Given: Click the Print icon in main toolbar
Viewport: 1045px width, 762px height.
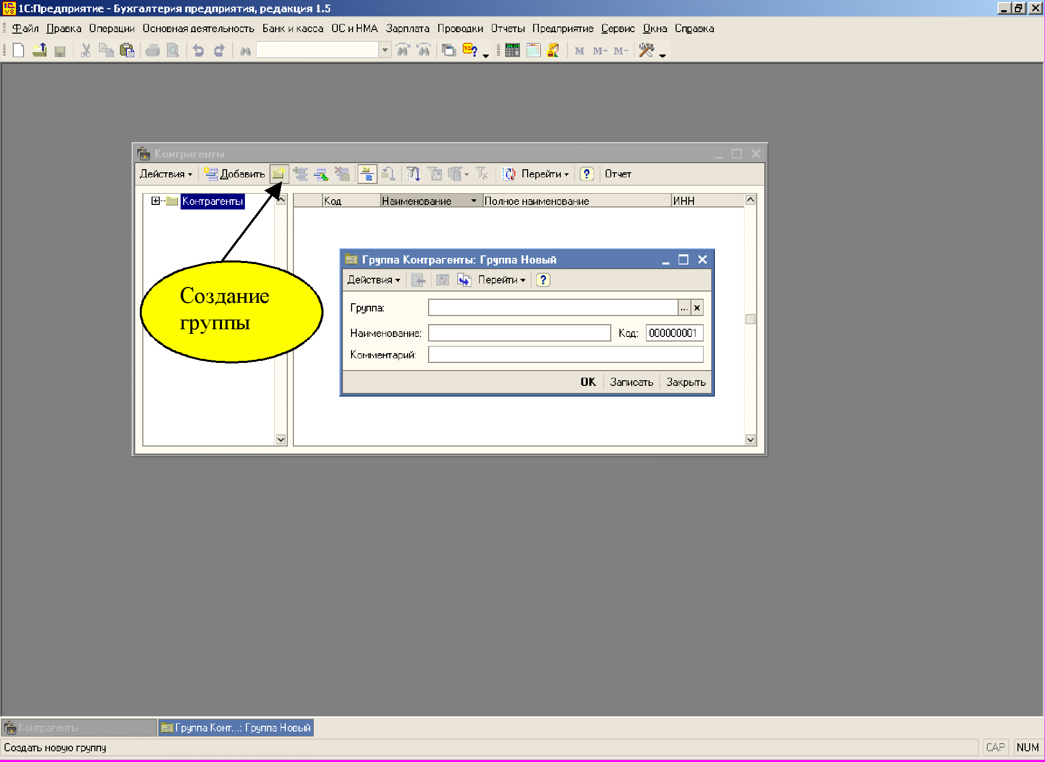Looking at the screenshot, I should click(153, 50).
